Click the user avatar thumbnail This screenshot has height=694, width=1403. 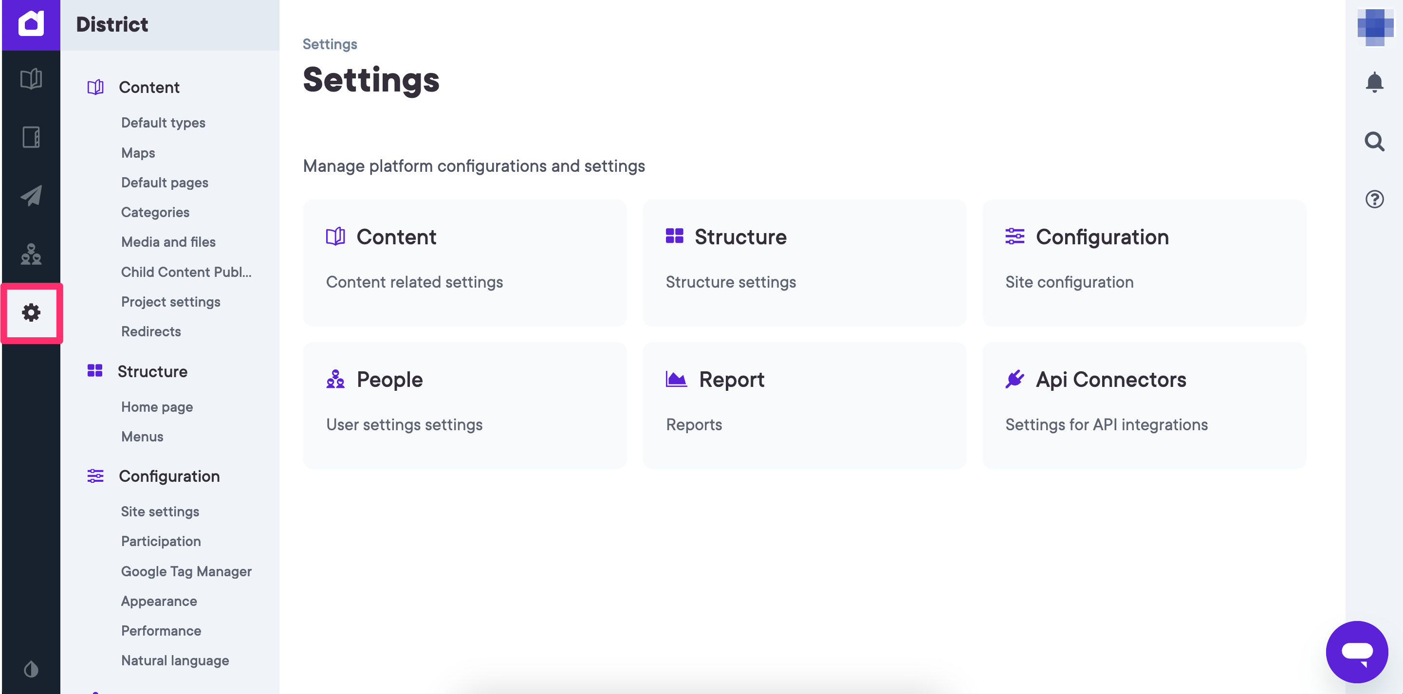point(1375,27)
